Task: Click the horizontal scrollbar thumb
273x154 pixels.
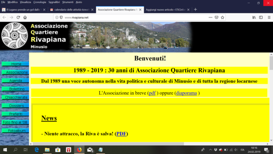Action: [x=108, y=144]
